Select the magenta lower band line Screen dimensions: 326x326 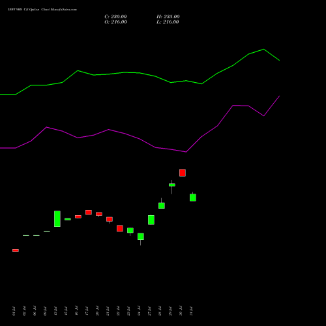pos(140,139)
